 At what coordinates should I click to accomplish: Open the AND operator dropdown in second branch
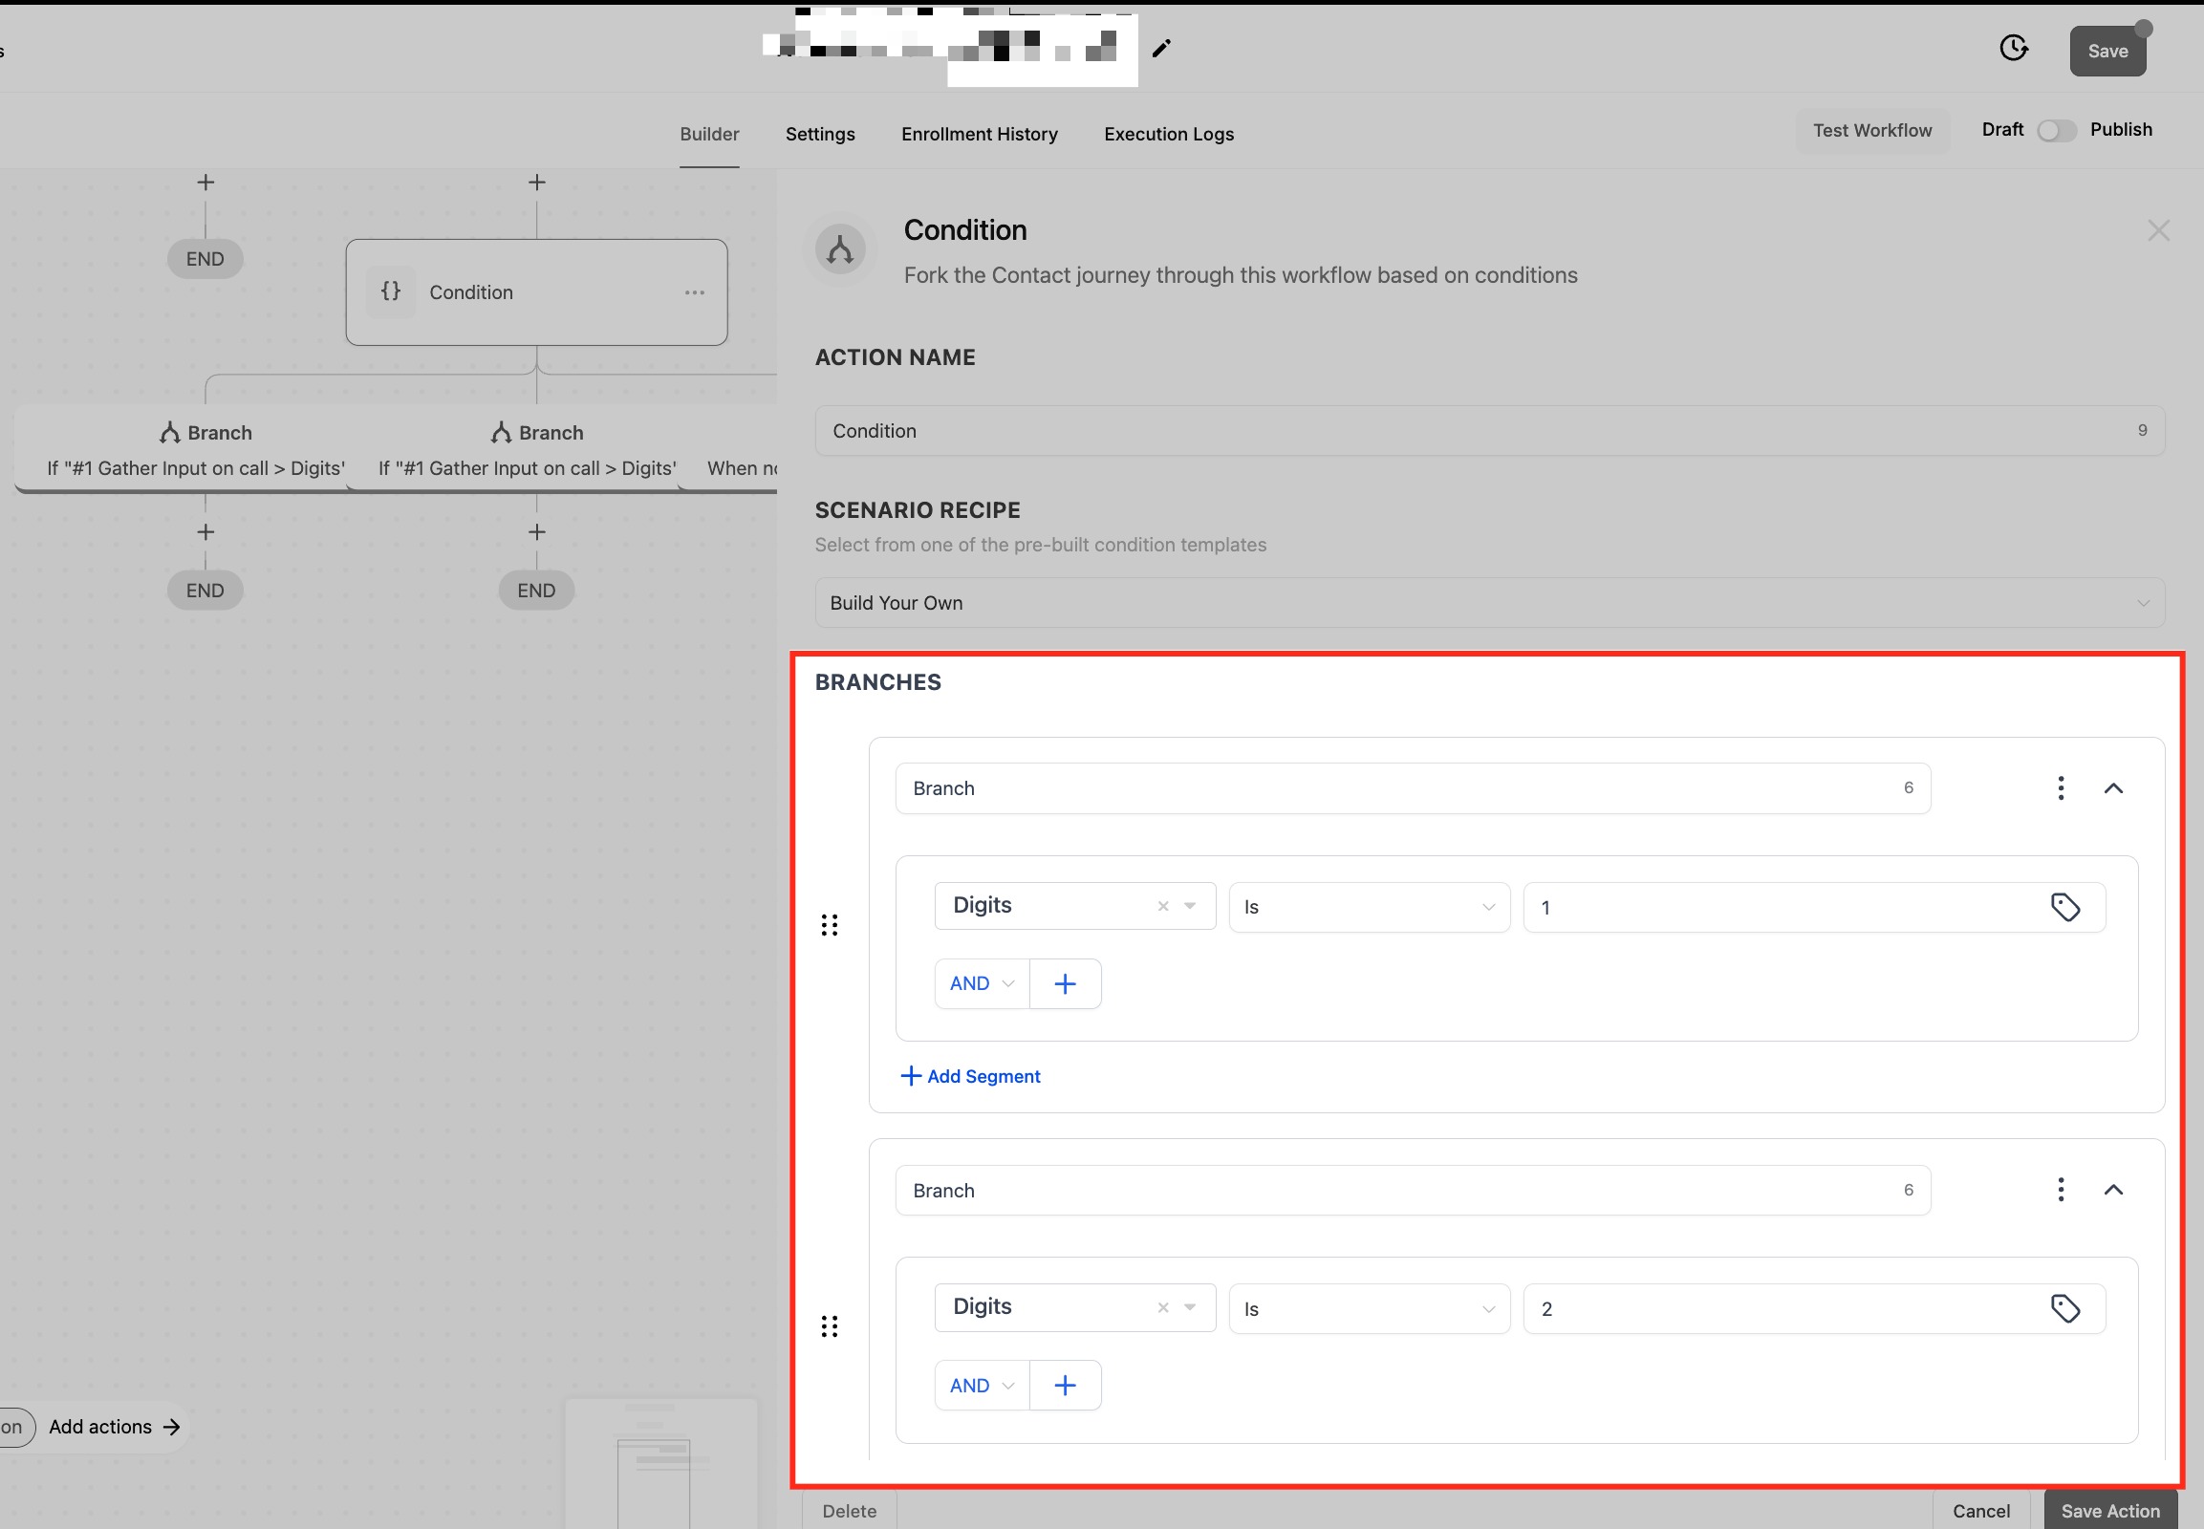[982, 1386]
